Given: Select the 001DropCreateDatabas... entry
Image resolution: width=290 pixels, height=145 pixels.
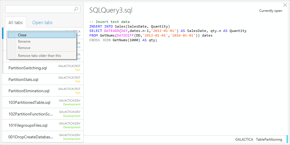Looking at the screenshot, I should click(x=31, y=137).
